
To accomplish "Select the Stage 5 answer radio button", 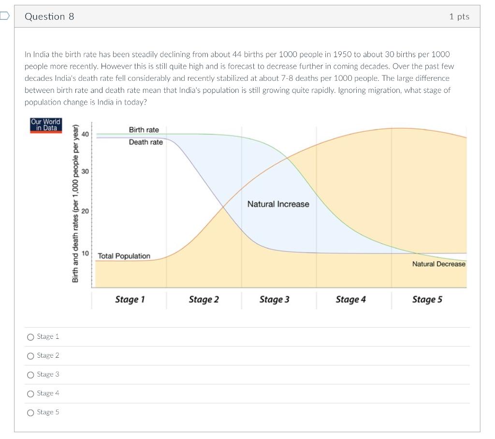I will pyautogui.click(x=31, y=412).
